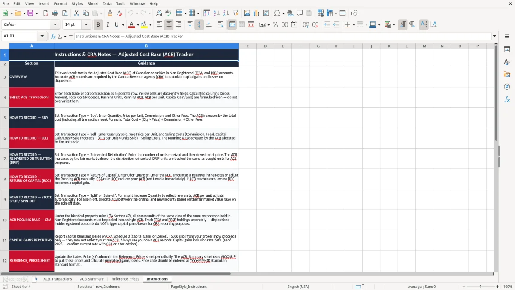
Task: Toggle underline formatting
Action: pos(117,25)
